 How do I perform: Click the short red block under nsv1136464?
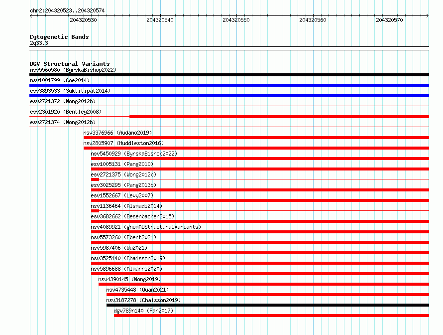pyautogui.click(x=95, y=211)
